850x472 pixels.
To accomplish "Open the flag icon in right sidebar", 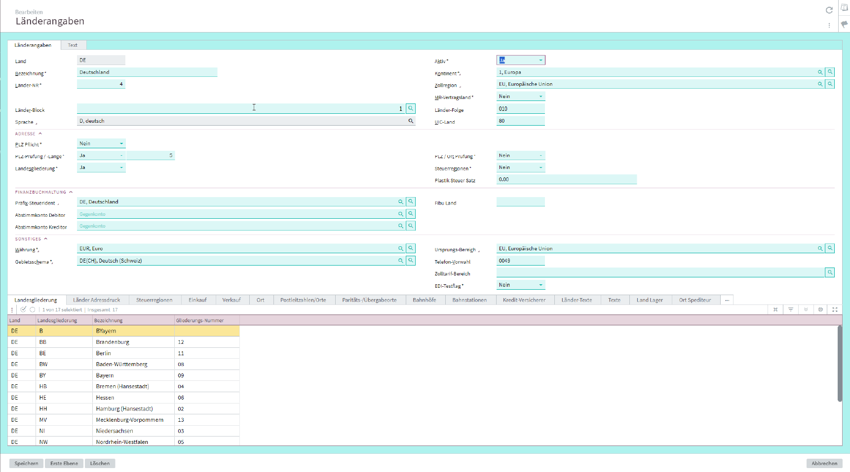I will pyautogui.click(x=845, y=24).
